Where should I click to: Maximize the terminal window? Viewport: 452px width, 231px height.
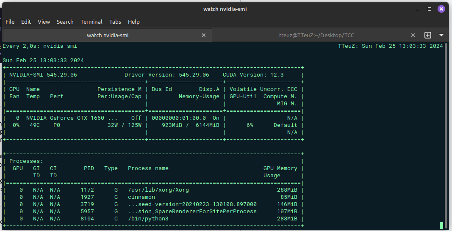click(x=430, y=9)
